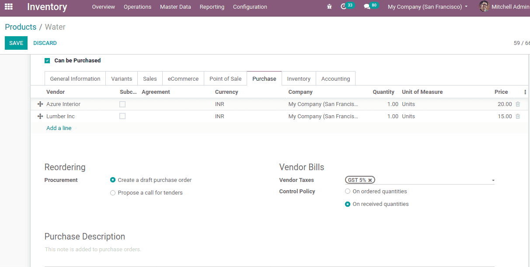
Task: Open the Operations menu
Action: tap(137, 7)
